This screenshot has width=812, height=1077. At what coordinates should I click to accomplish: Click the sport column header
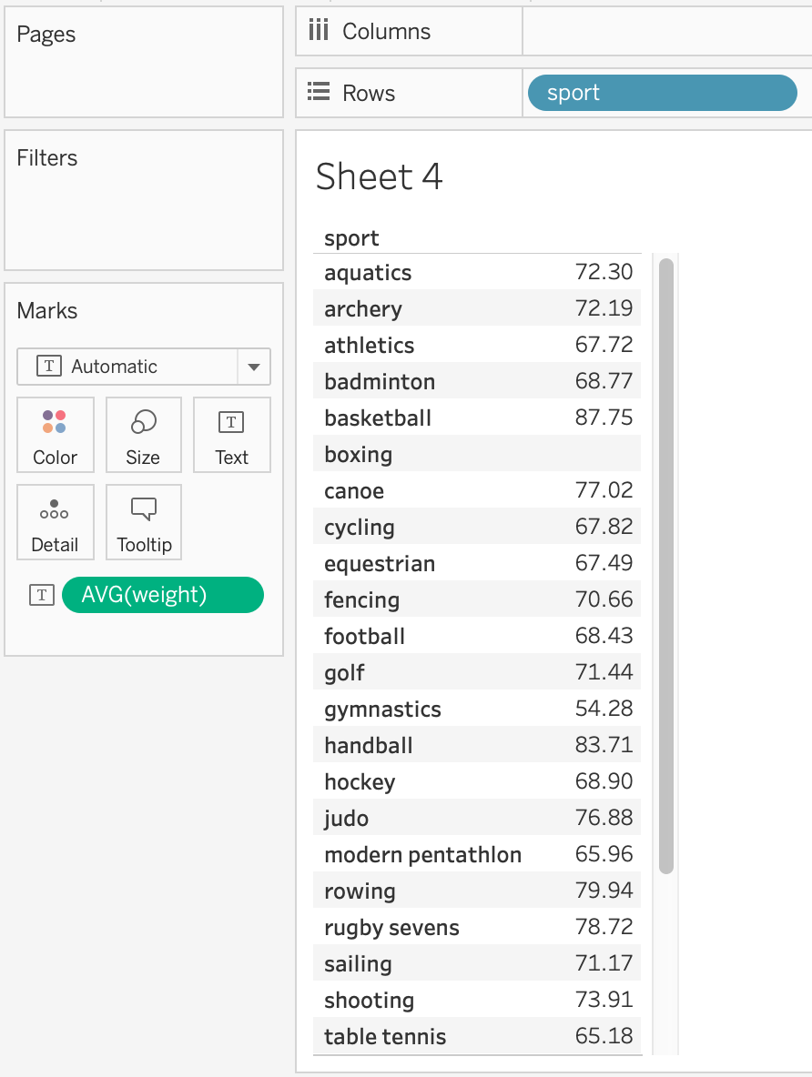click(x=351, y=238)
